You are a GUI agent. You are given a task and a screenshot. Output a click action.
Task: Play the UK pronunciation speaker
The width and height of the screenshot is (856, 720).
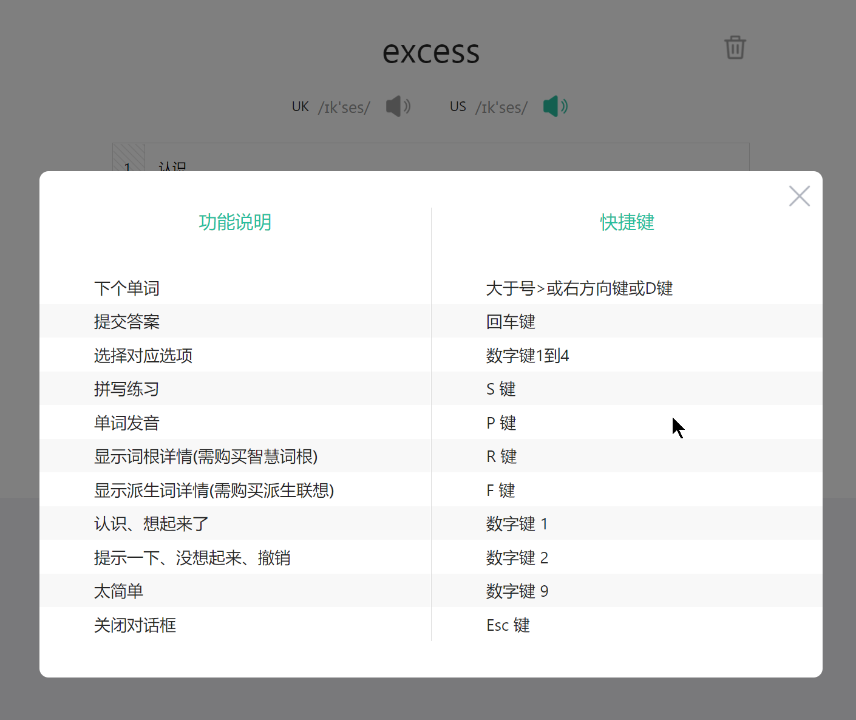(x=398, y=106)
